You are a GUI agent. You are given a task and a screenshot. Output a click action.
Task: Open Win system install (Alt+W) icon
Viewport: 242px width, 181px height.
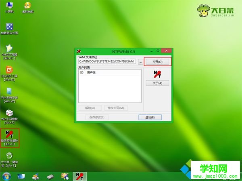click(9, 95)
